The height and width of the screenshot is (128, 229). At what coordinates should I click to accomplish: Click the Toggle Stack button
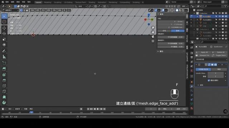[219, 55]
